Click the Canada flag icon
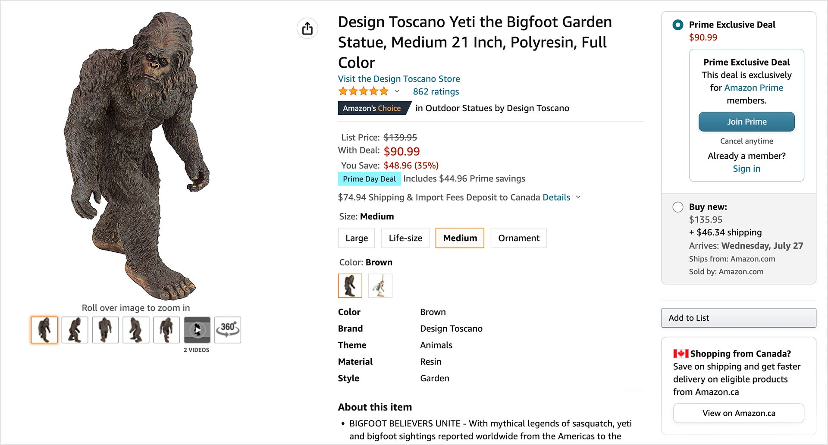Image resolution: width=828 pixels, height=445 pixels. [x=680, y=353]
